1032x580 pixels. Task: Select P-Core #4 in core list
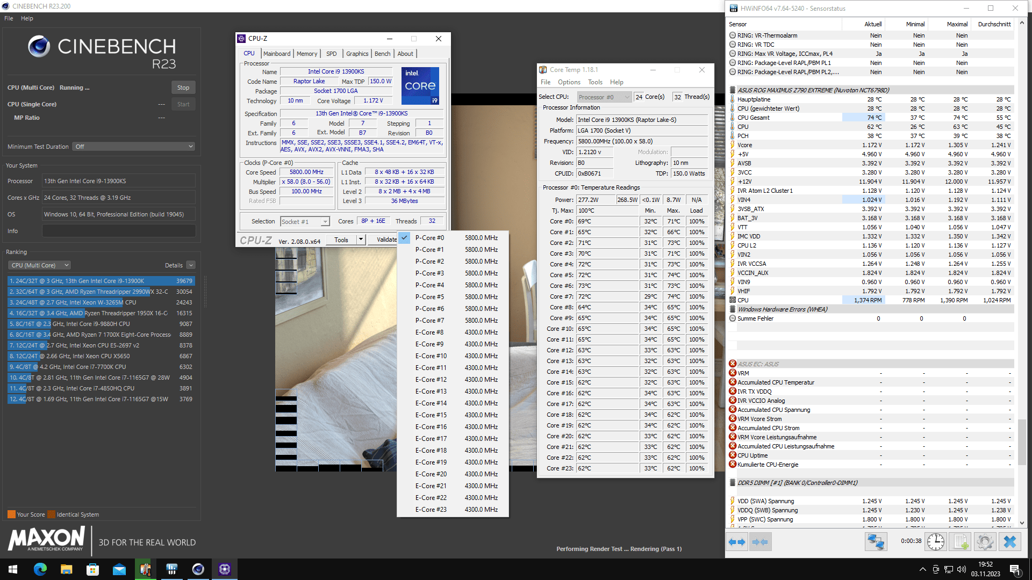click(453, 285)
